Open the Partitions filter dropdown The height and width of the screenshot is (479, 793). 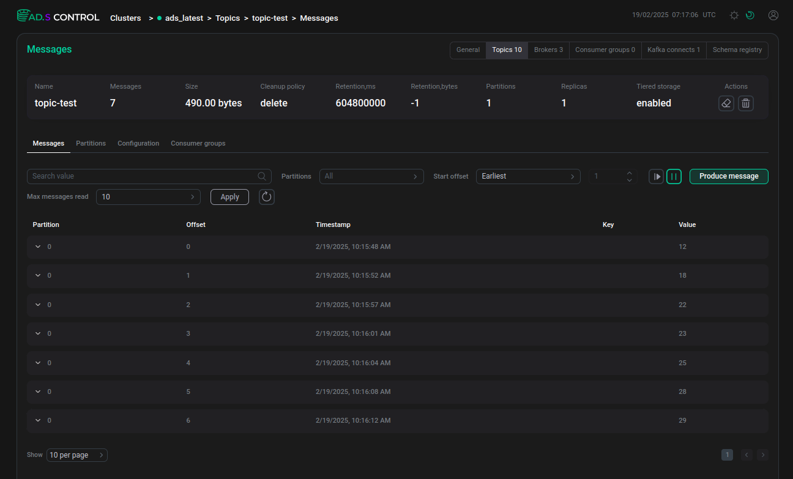(371, 176)
